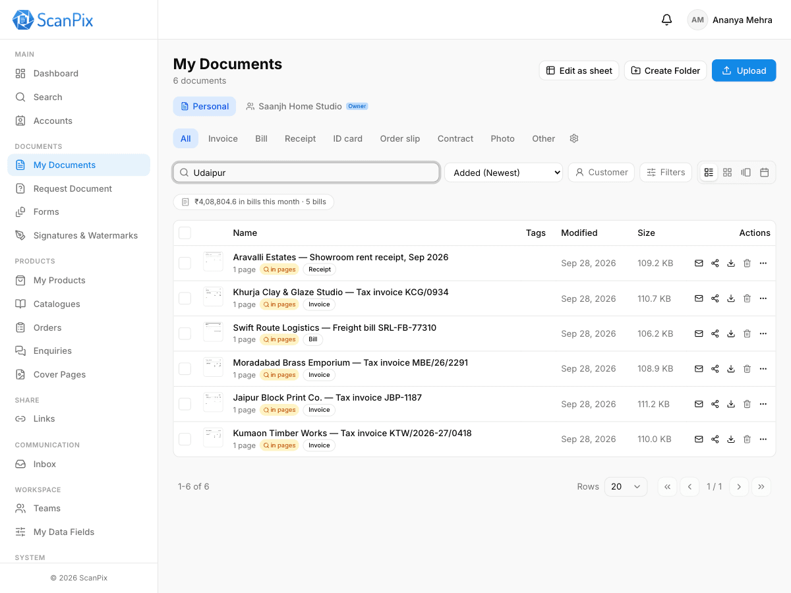Open the Rows per page dropdown
Viewport: 791px width, 593px height.
click(626, 487)
